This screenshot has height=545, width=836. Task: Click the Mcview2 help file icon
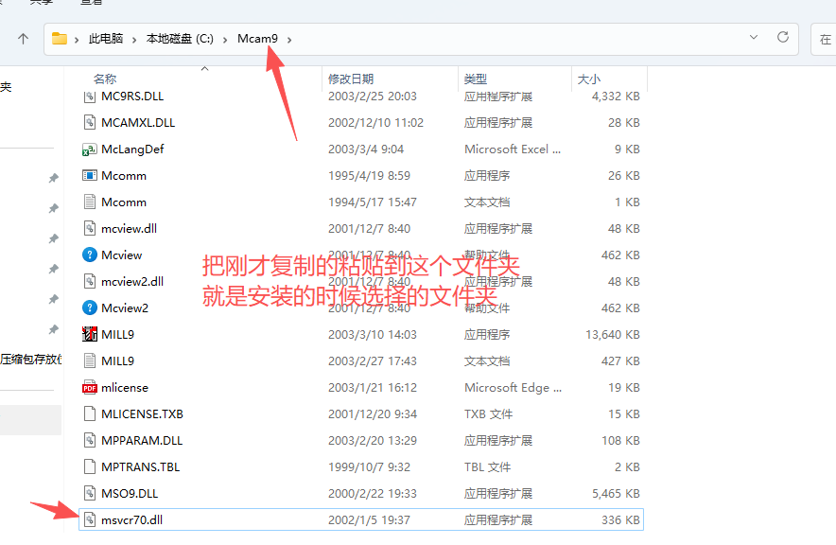(x=91, y=308)
